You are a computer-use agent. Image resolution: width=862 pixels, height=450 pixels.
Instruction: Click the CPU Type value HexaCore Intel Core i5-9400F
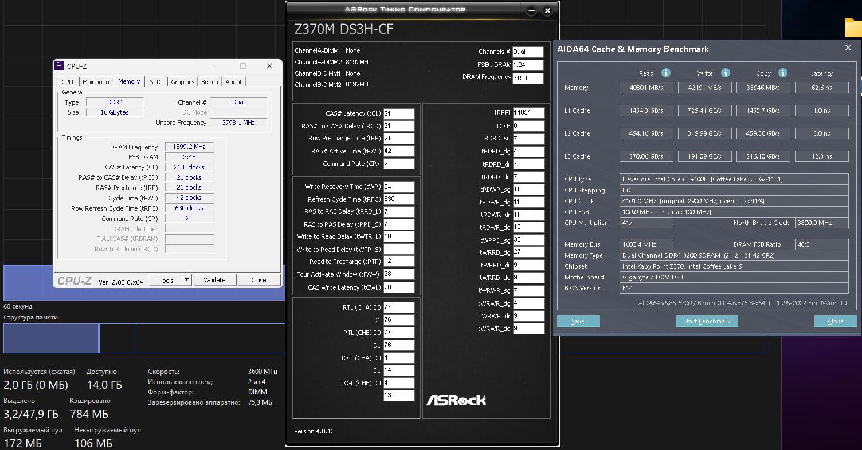[x=734, y=179]
